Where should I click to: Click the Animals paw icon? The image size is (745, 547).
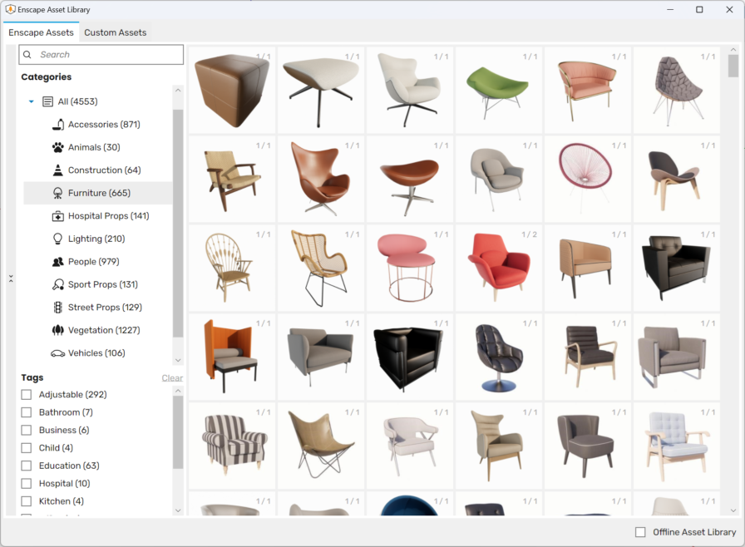pos(58,147)
